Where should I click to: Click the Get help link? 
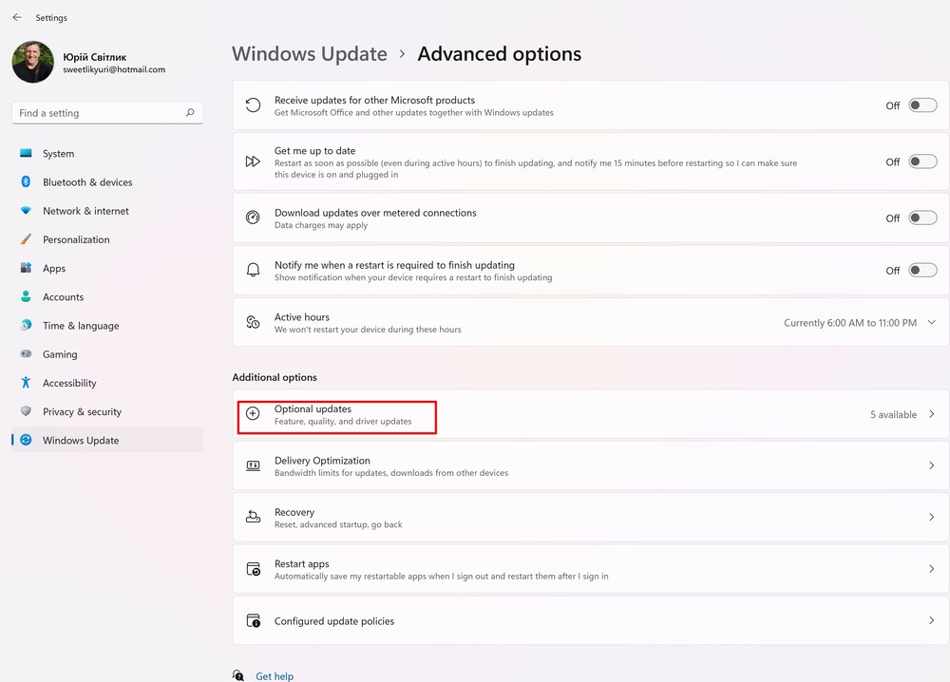[275, 675]
